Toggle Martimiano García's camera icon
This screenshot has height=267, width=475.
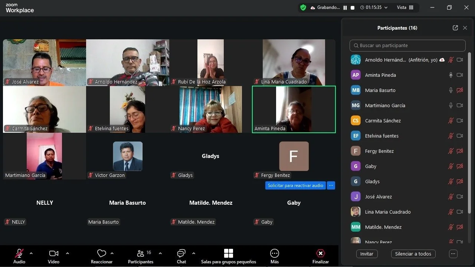[x=460, y=105]
